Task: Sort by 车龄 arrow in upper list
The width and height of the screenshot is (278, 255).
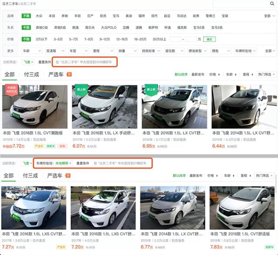Action: tap(235, 75)
